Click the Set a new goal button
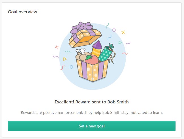184x139 pixels. click(x=92, y=126)
